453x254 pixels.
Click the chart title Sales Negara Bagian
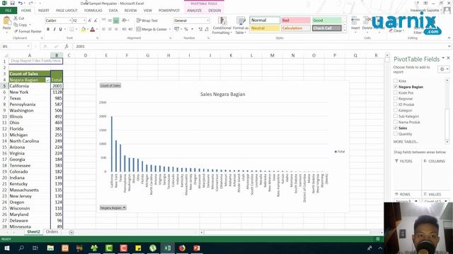click(x=223, y=94)
